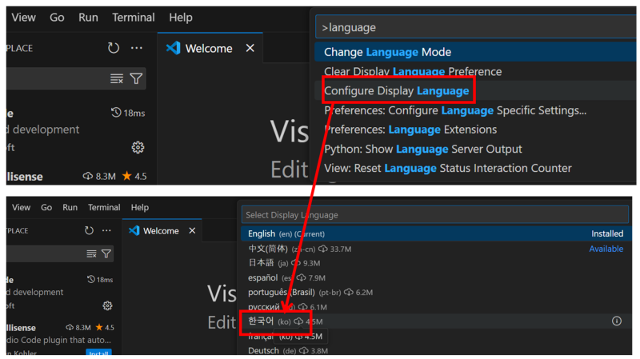Choose View: Reset Language Status Interaction Counter

tap(475, 168)
